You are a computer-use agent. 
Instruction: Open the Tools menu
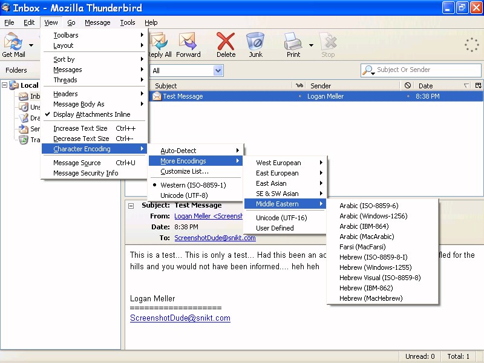(x=128, y=22)
